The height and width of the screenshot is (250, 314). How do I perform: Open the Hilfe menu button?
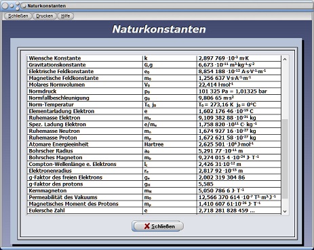pos(66,16)
